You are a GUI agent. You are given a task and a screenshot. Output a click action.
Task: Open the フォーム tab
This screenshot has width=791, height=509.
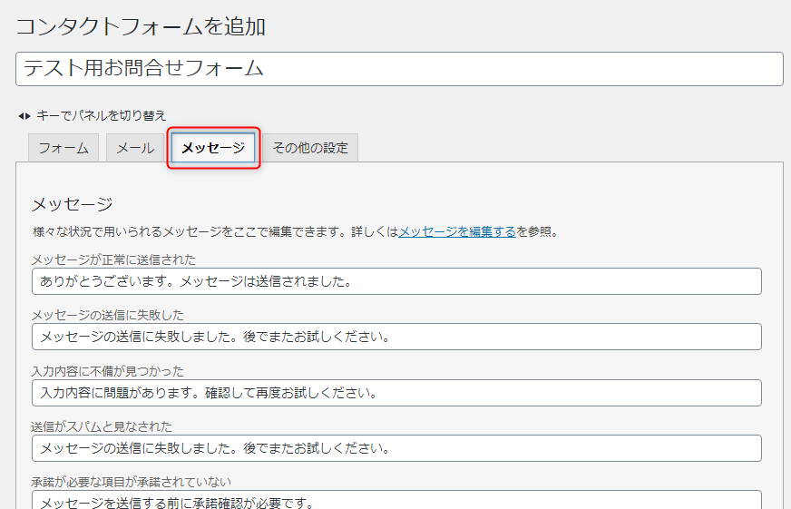[63, 148]
